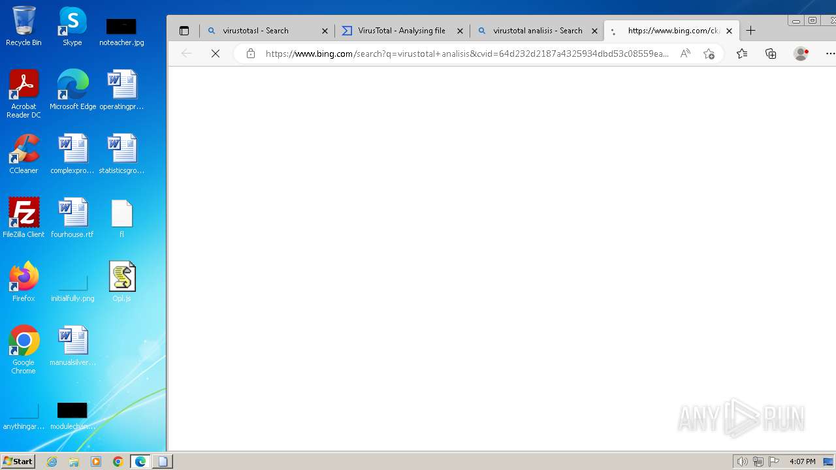Select the fourhouse.rtf document
Image resolution: width=836 pixels, height=470 pixels.
(72, 218)
